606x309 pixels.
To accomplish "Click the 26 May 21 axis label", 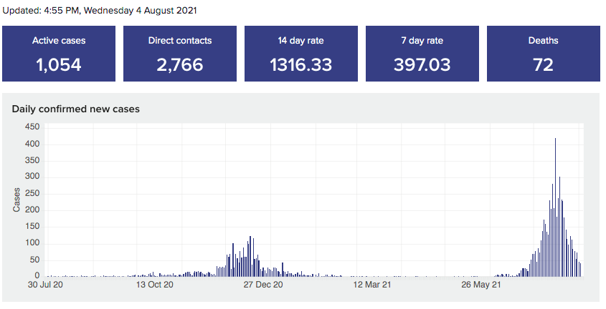I will click(x=481, y=285).
